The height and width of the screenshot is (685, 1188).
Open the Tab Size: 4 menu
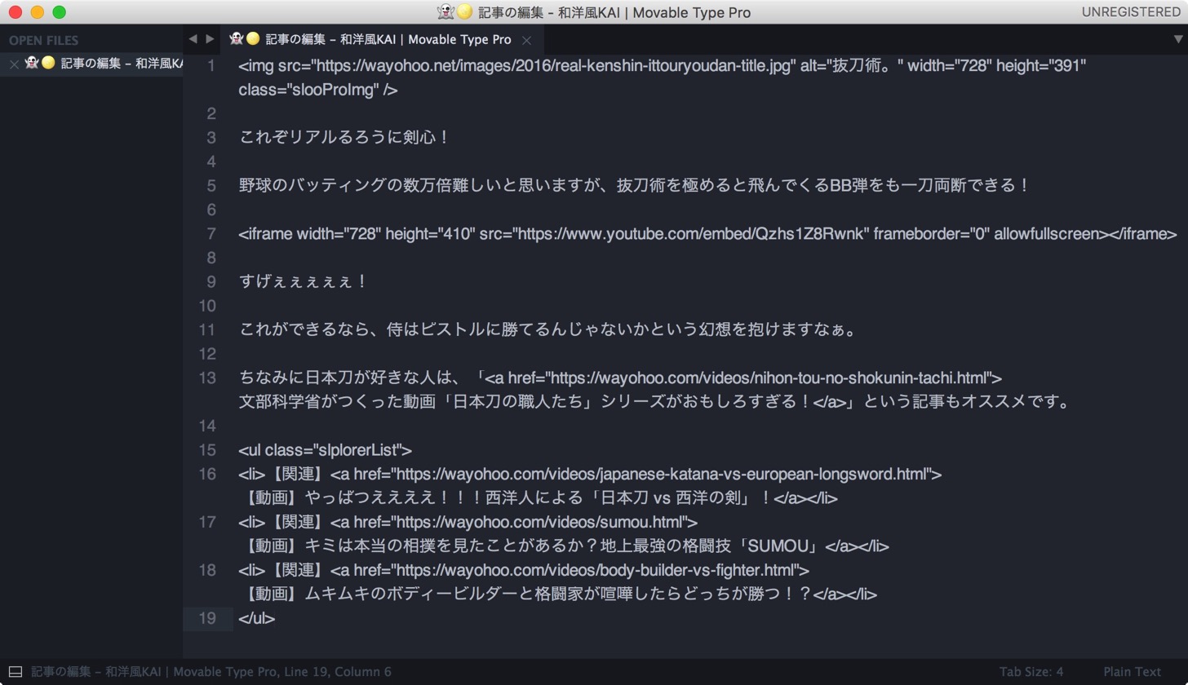coord(1031,672)
